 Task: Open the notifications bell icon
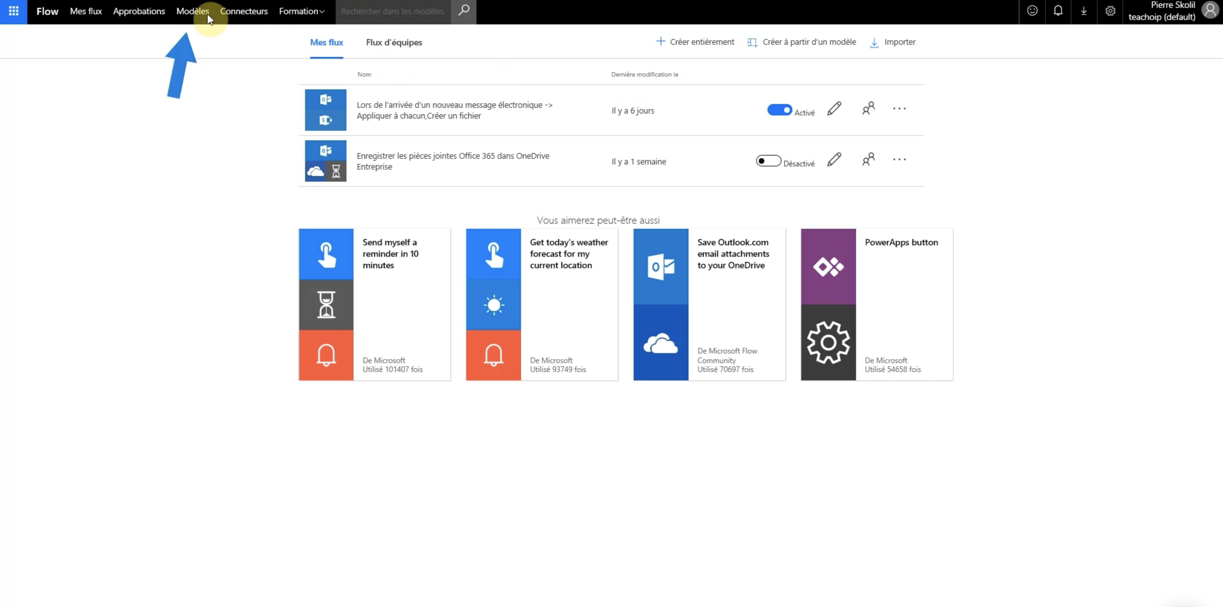(x=1058, y=11)
